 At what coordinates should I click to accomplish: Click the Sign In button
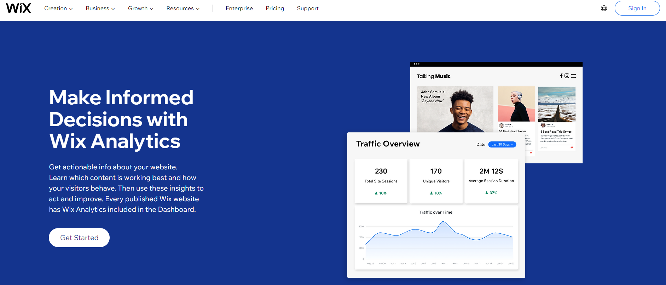pyautogui.click(x=637, y=8)
